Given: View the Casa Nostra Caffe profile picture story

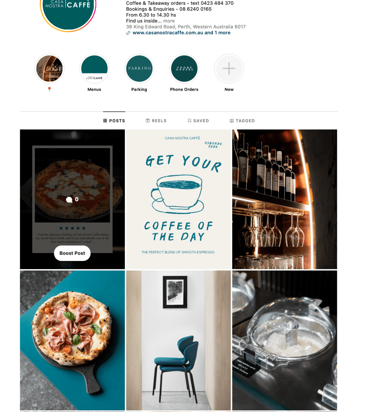Looking at the screenshot, I should [68, 13].
